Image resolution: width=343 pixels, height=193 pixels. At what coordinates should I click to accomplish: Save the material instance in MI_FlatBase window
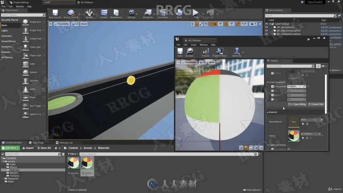pos(180,52)
